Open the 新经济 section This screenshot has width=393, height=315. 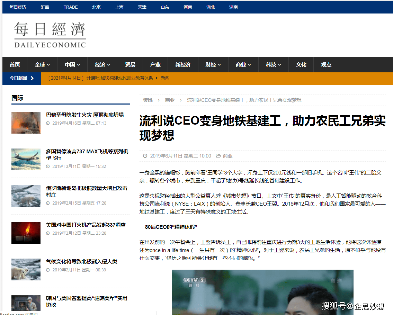pos(183,65)
